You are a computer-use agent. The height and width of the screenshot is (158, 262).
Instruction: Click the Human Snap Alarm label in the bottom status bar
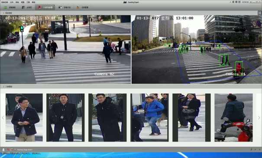click(x=25, y=150)
